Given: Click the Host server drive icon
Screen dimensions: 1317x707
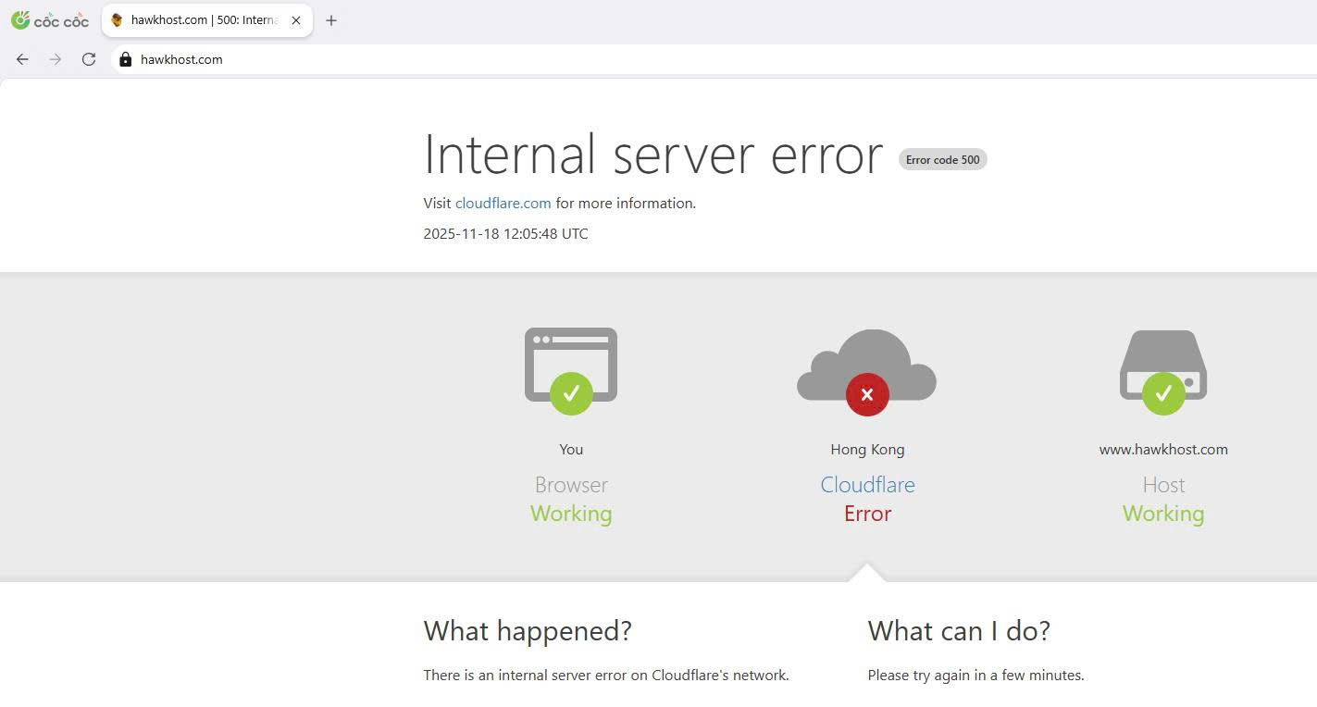Looking at the screenshot, I should pos(1163,356).
